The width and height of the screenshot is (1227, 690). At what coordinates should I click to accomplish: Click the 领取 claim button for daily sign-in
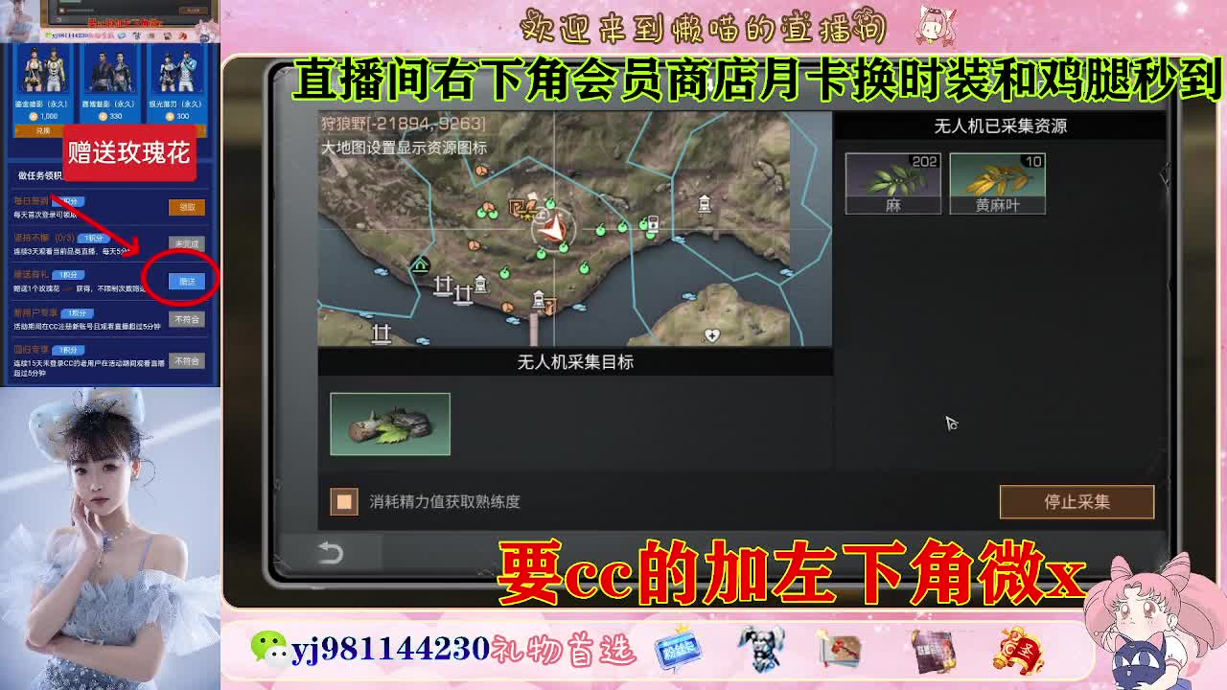click(x=188, y=207)
